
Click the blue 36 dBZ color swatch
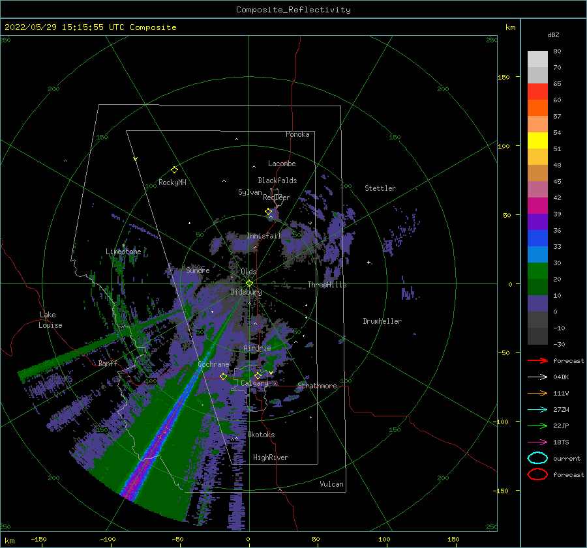537,238
